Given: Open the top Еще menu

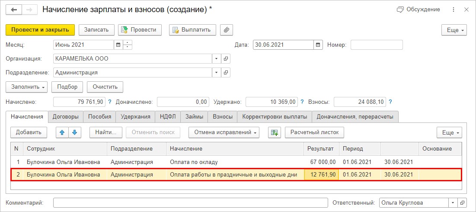Looking at the screenshot, I should point(454,30).
